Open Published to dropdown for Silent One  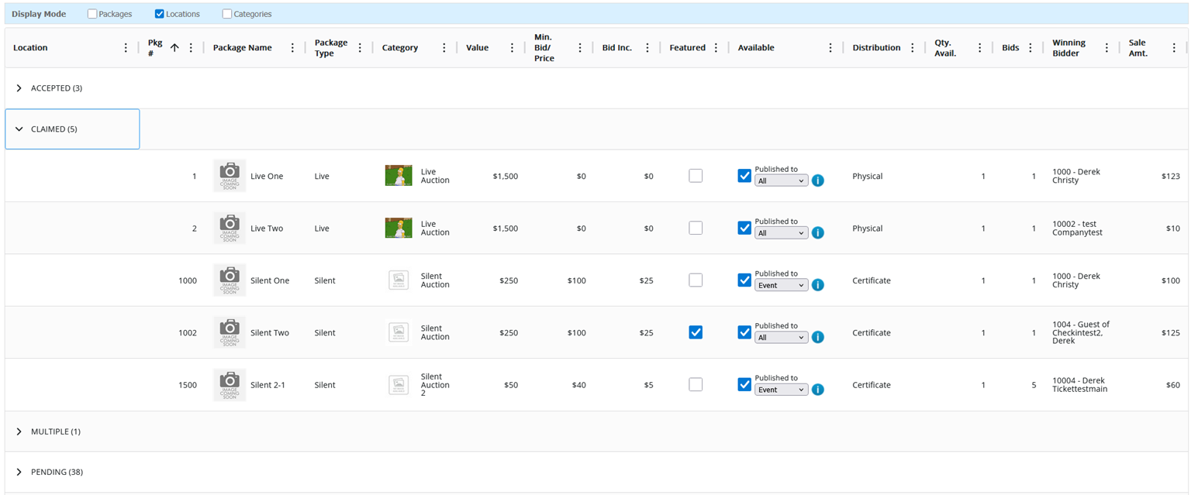[x=781, y=285]
